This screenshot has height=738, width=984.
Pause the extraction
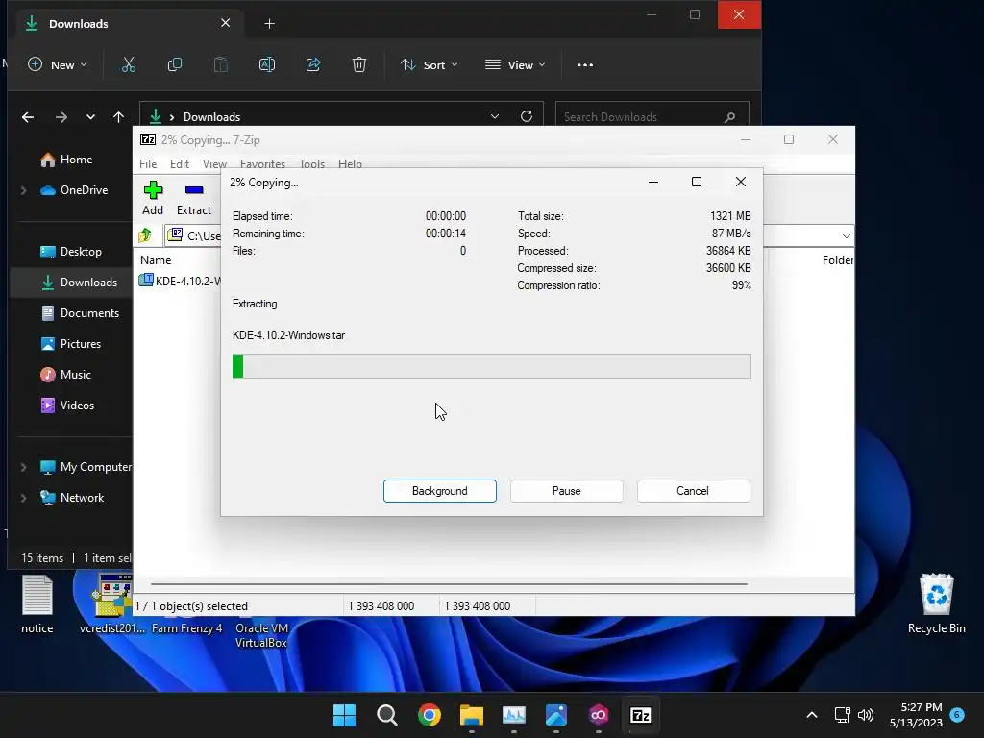point(566,491)
